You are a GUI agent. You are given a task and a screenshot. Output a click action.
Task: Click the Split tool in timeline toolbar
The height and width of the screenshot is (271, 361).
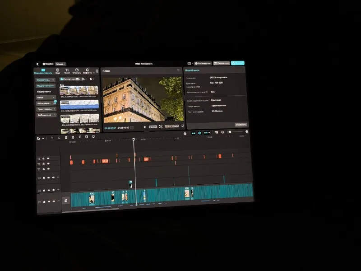66,138
